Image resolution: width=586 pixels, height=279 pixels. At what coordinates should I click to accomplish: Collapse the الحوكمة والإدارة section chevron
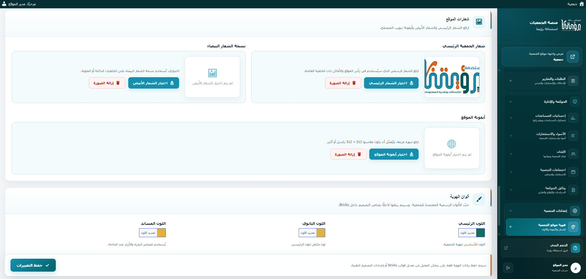tap(510, 102)
